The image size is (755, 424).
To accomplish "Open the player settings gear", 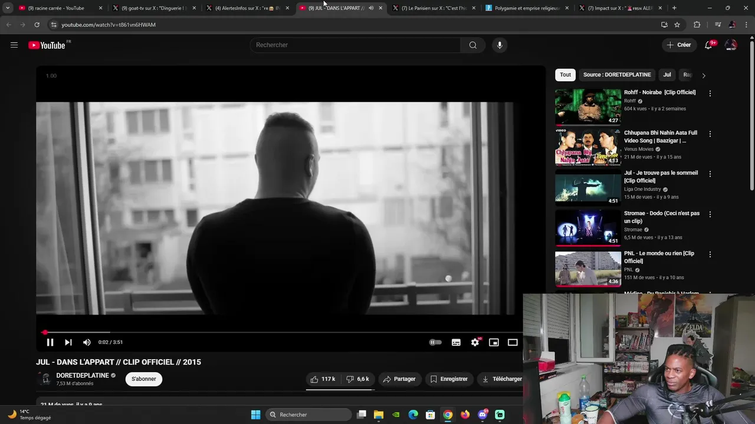I will (x=475, y=342).
